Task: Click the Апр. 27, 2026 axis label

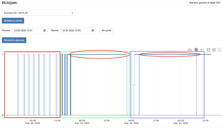Action: point(181,123)
